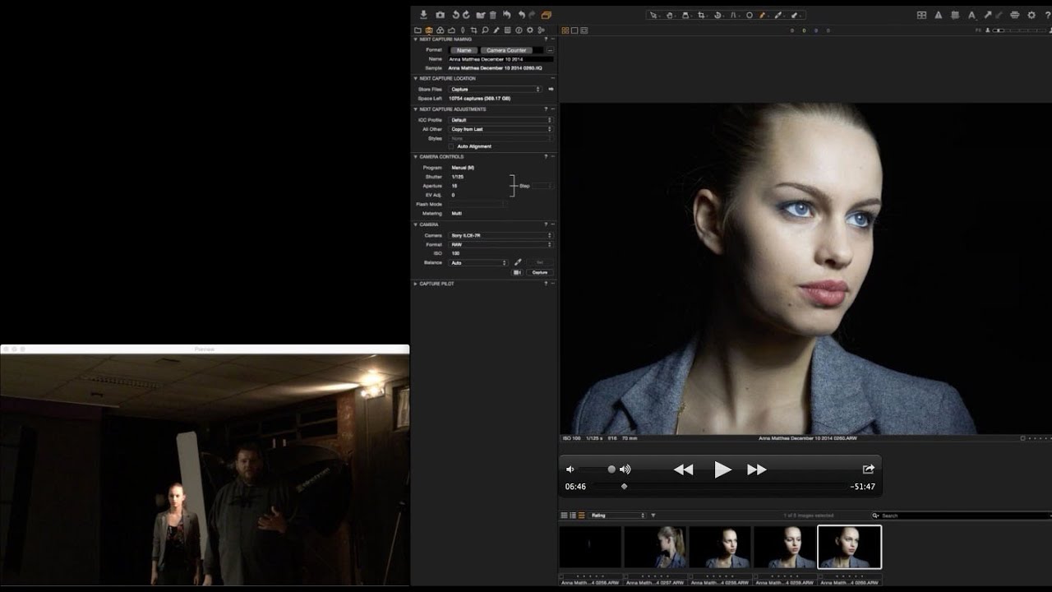Select the circle spot removal tool
1052x592 pixels.
(x=749, y=15)
